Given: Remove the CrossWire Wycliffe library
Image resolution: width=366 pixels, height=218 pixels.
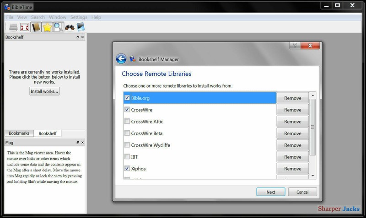Looking at the screenshot, I should tap(293, 145).
